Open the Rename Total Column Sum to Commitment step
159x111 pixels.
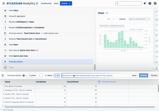28,39
